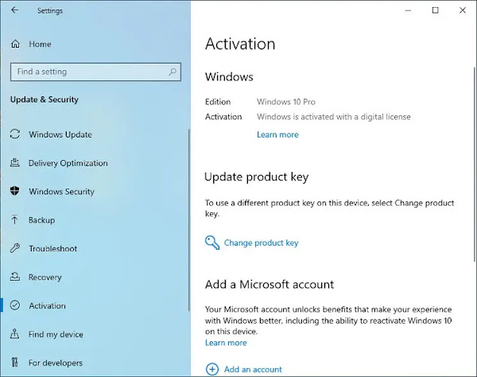Click the Windows 10 Pro edition text
477x377 pixels.
[286, 102]
